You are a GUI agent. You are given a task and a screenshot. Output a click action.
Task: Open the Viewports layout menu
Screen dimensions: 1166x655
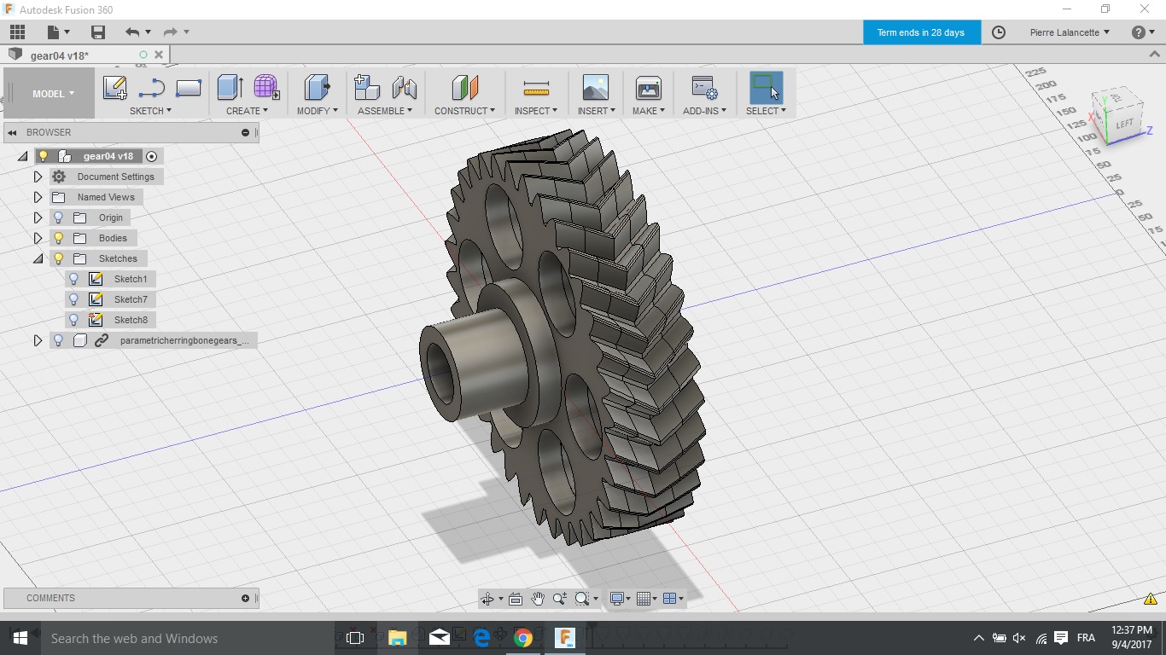click(673, 599)
